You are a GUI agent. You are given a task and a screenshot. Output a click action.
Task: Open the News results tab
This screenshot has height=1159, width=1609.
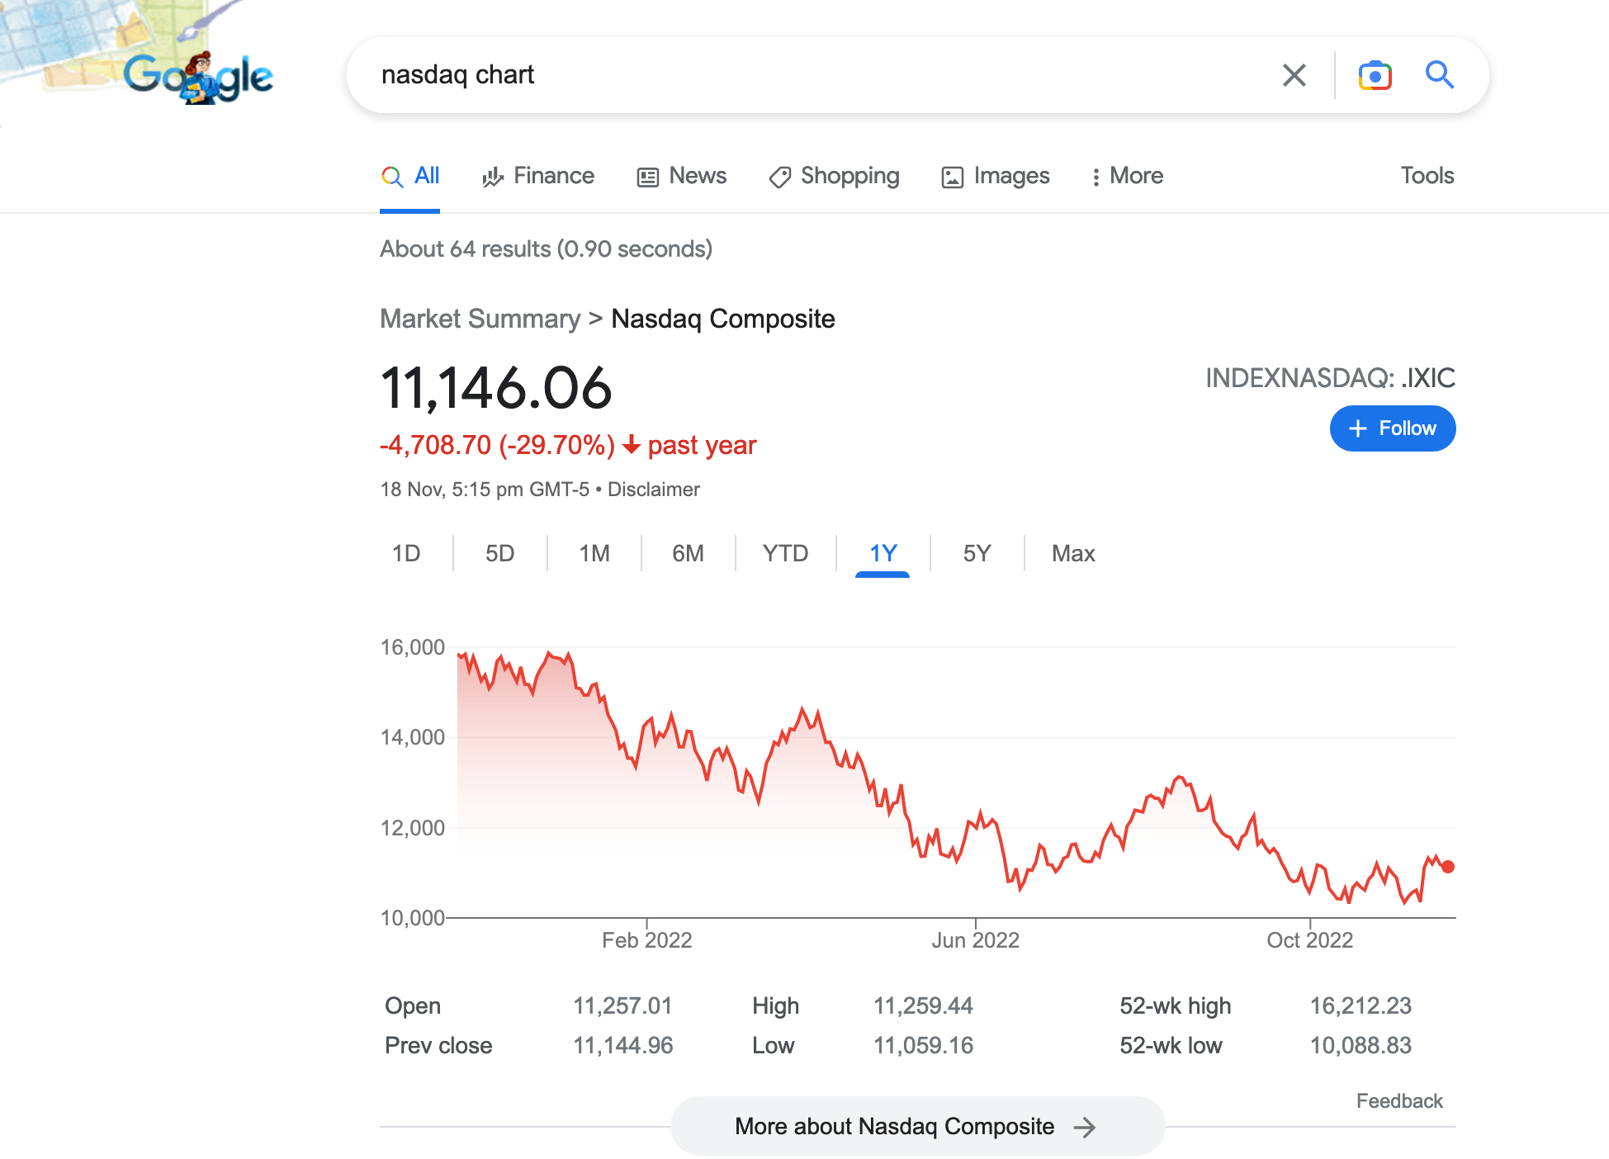pyautogui.click(x=682, y=176)
